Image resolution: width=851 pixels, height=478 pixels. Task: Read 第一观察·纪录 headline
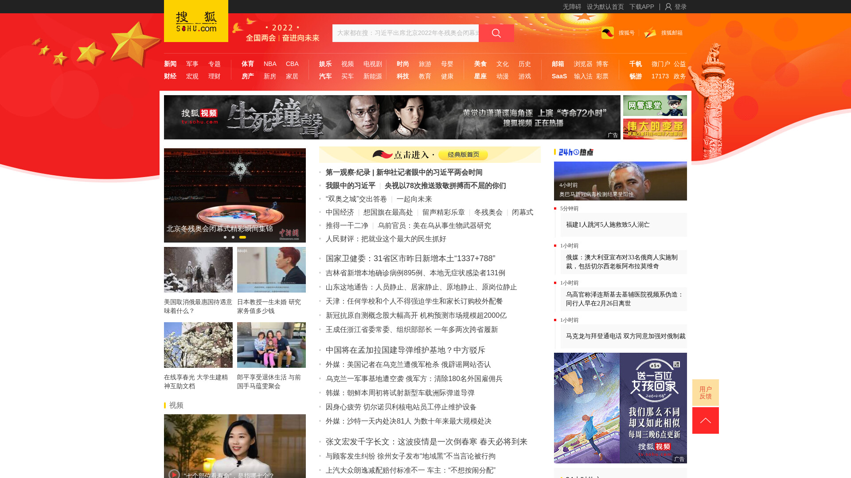click(404, 173)
